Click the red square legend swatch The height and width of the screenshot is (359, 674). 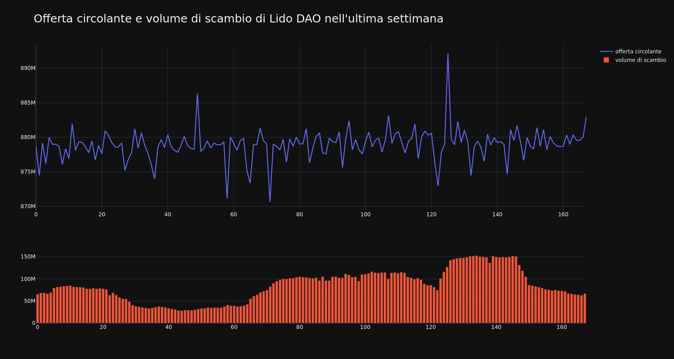[x=606, y=60]
